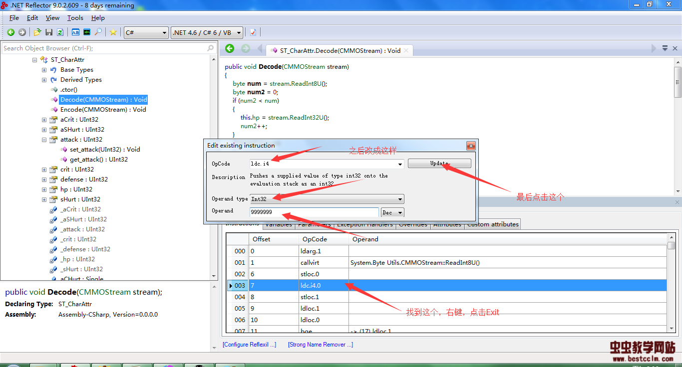Open the Help menu
This screenshot has width=682, height=367.
98,18
